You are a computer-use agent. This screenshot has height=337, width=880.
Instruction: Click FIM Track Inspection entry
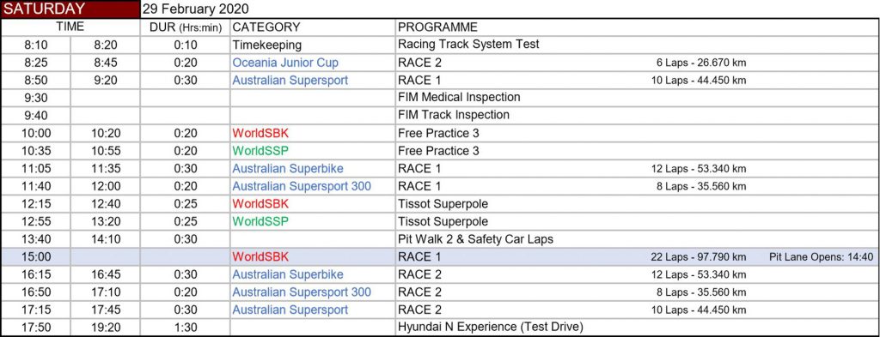coord(454,115)
